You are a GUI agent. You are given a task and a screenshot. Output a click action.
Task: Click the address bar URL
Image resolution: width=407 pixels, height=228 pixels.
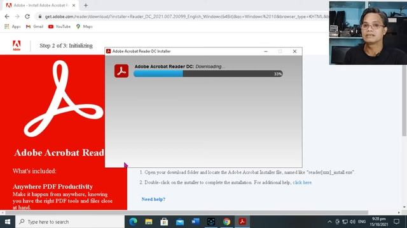tap(186, 16)
